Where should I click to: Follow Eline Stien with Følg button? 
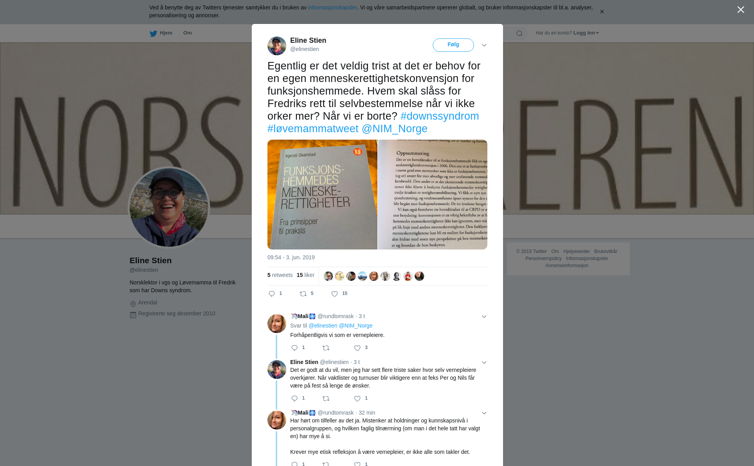[453, 45]
